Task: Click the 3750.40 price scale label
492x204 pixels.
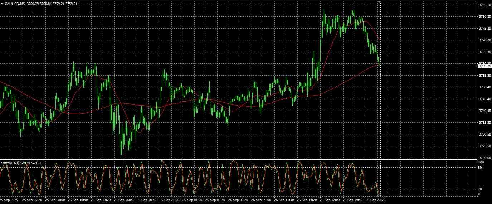Action: [x=484, y=87]
